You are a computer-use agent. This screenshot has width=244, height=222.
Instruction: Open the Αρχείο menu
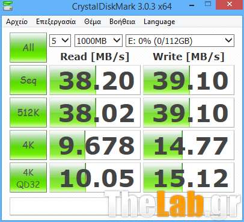(17, 22)
